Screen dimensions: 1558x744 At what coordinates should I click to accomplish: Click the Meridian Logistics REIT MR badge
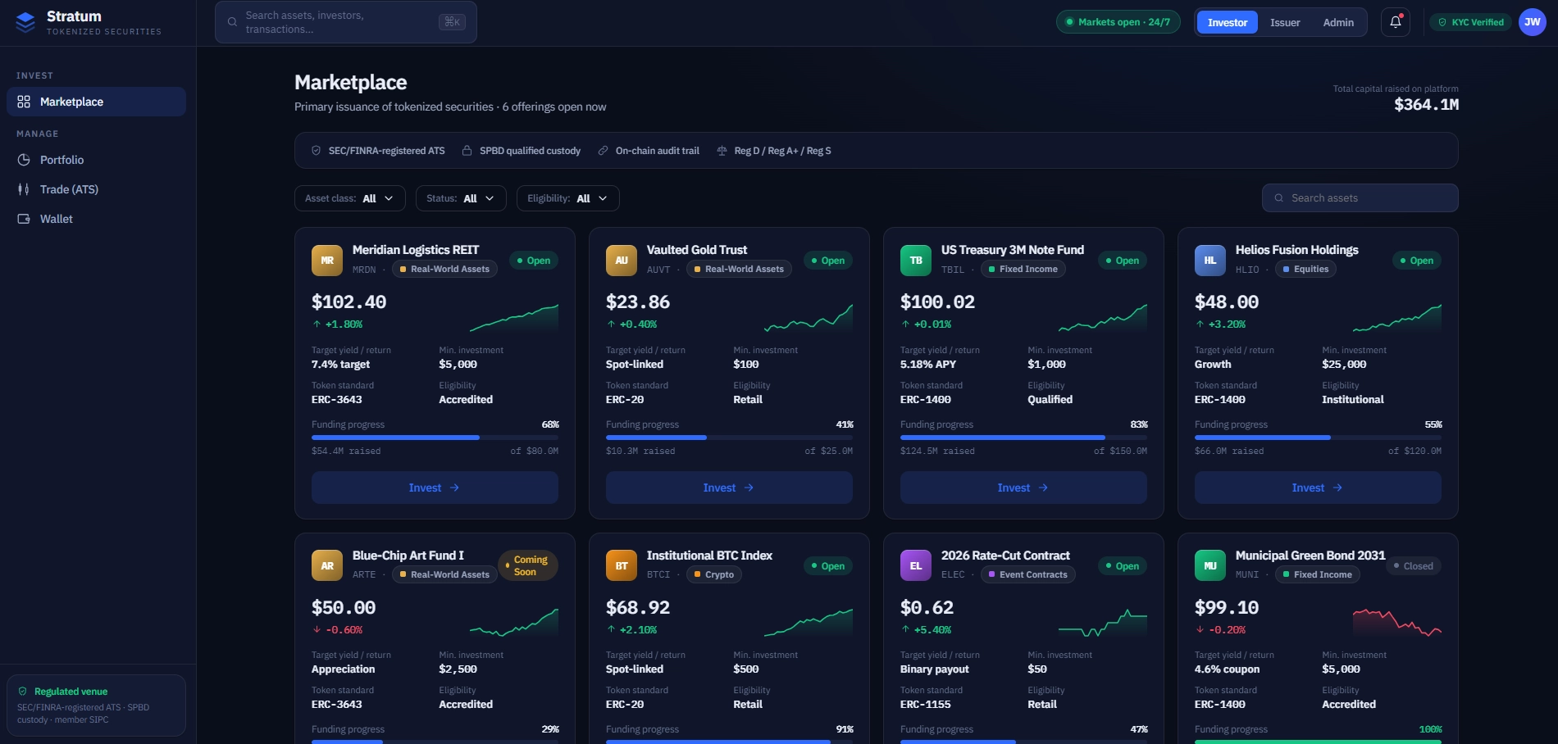click(327, 261)
